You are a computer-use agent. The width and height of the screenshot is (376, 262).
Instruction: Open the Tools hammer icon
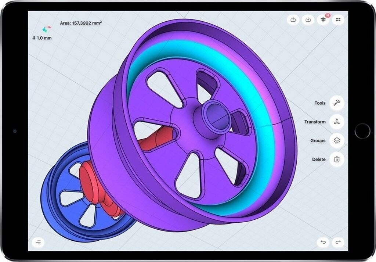click(x=337, y=103)
